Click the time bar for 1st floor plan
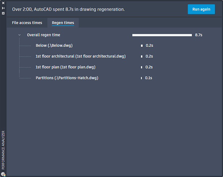This screenshot has height=177, width=223. (142, 67)
